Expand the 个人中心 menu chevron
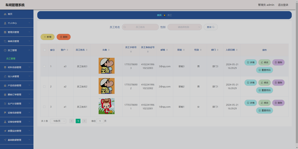 click(x=29, y=23)
